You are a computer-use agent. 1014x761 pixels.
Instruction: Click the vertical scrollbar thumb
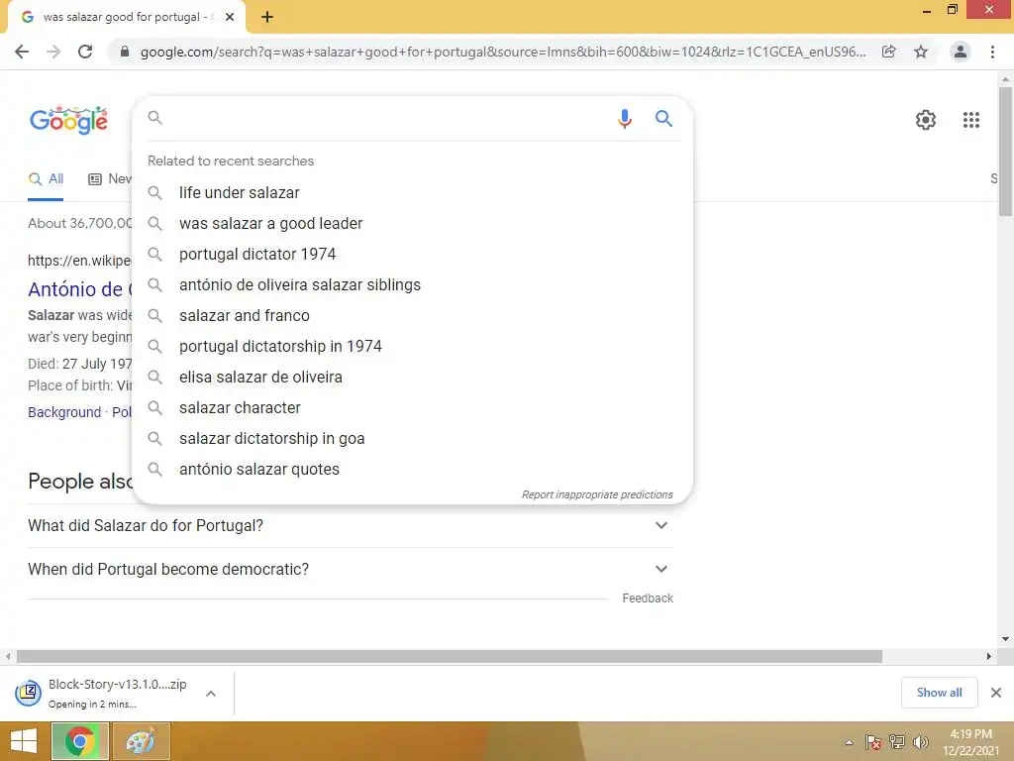[x=1005, y=152]
